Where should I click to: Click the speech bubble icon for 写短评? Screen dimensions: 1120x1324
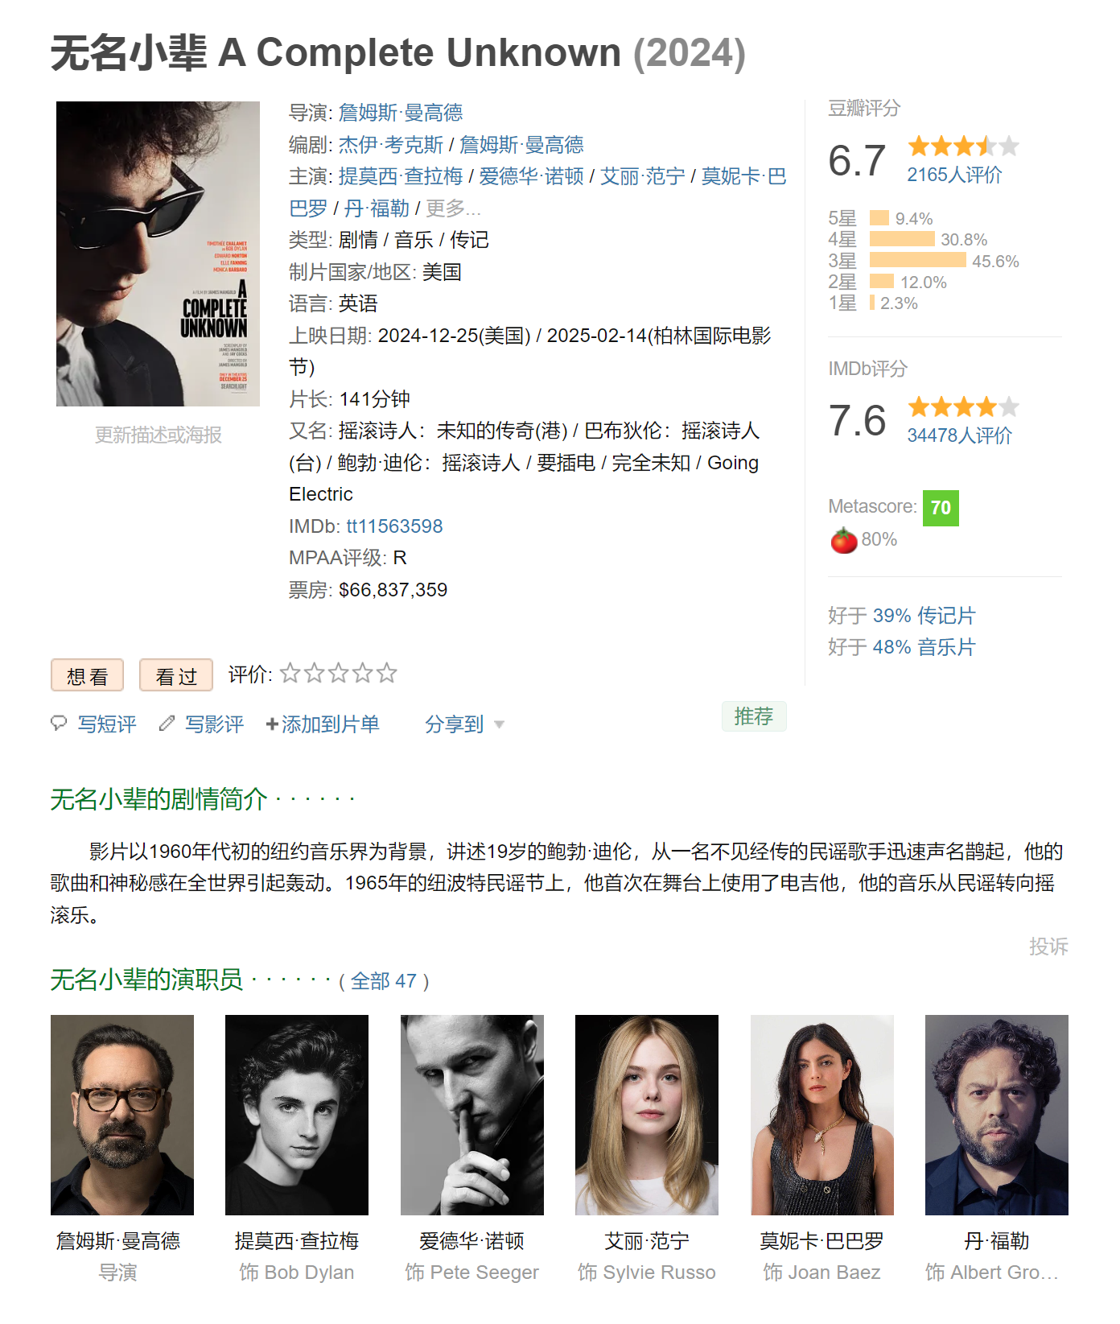[x=59, y=723]
